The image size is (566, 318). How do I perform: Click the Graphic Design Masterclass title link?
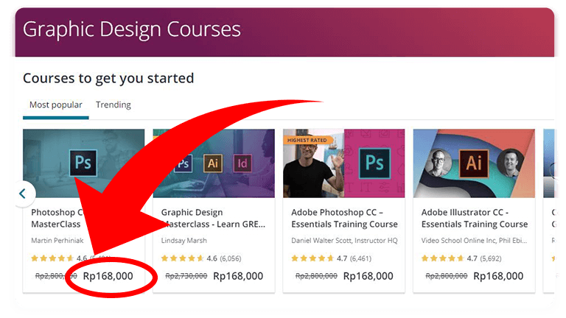click(213, 218)
